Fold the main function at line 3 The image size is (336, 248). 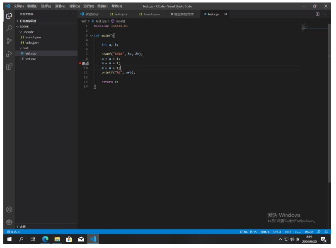pyautogui.click(x=92, y=36)
